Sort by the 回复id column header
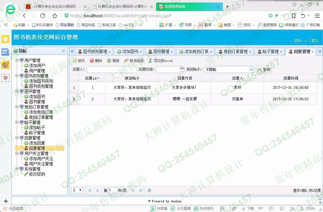The width and height of the screenshot is (323, 212). click(92, 78)
